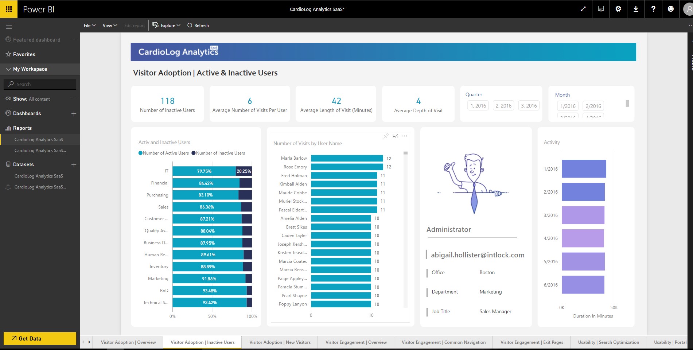Add a new dashboard with plus icon
The image size is (693, 350).
click(74, 114)
